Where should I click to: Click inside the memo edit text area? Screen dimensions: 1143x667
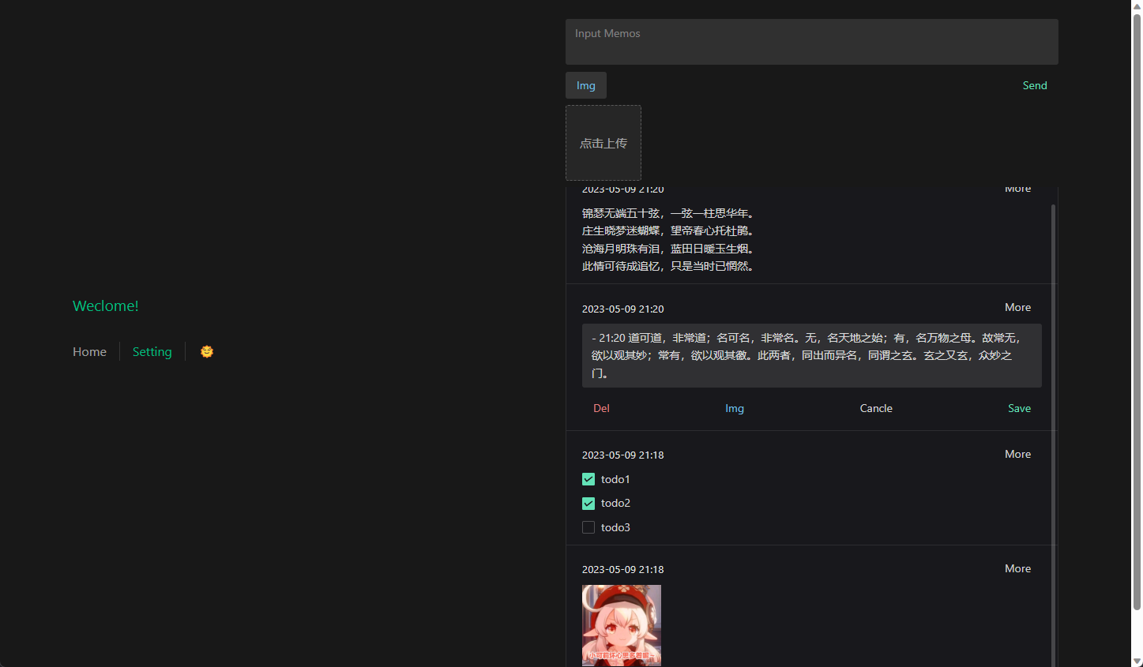pos(812,355)
